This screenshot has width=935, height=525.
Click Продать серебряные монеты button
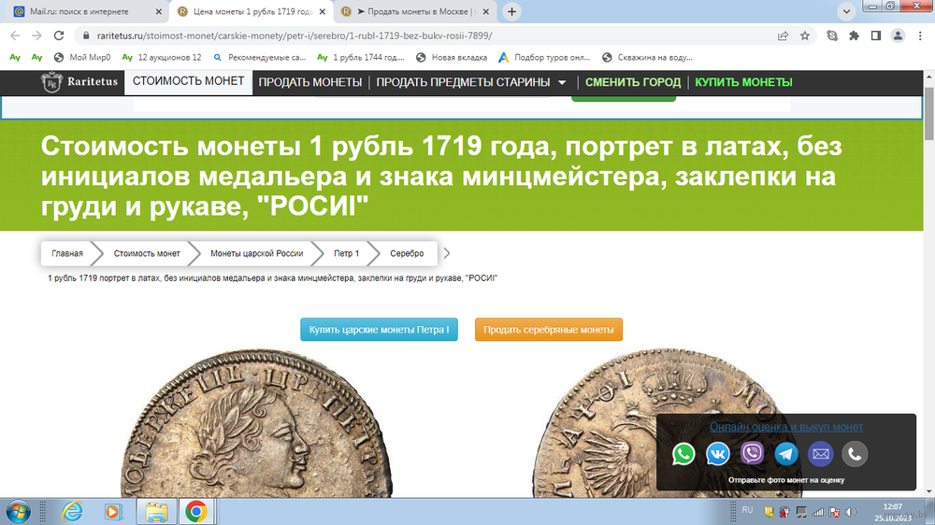pyautogui.click(x=549, y=330)
